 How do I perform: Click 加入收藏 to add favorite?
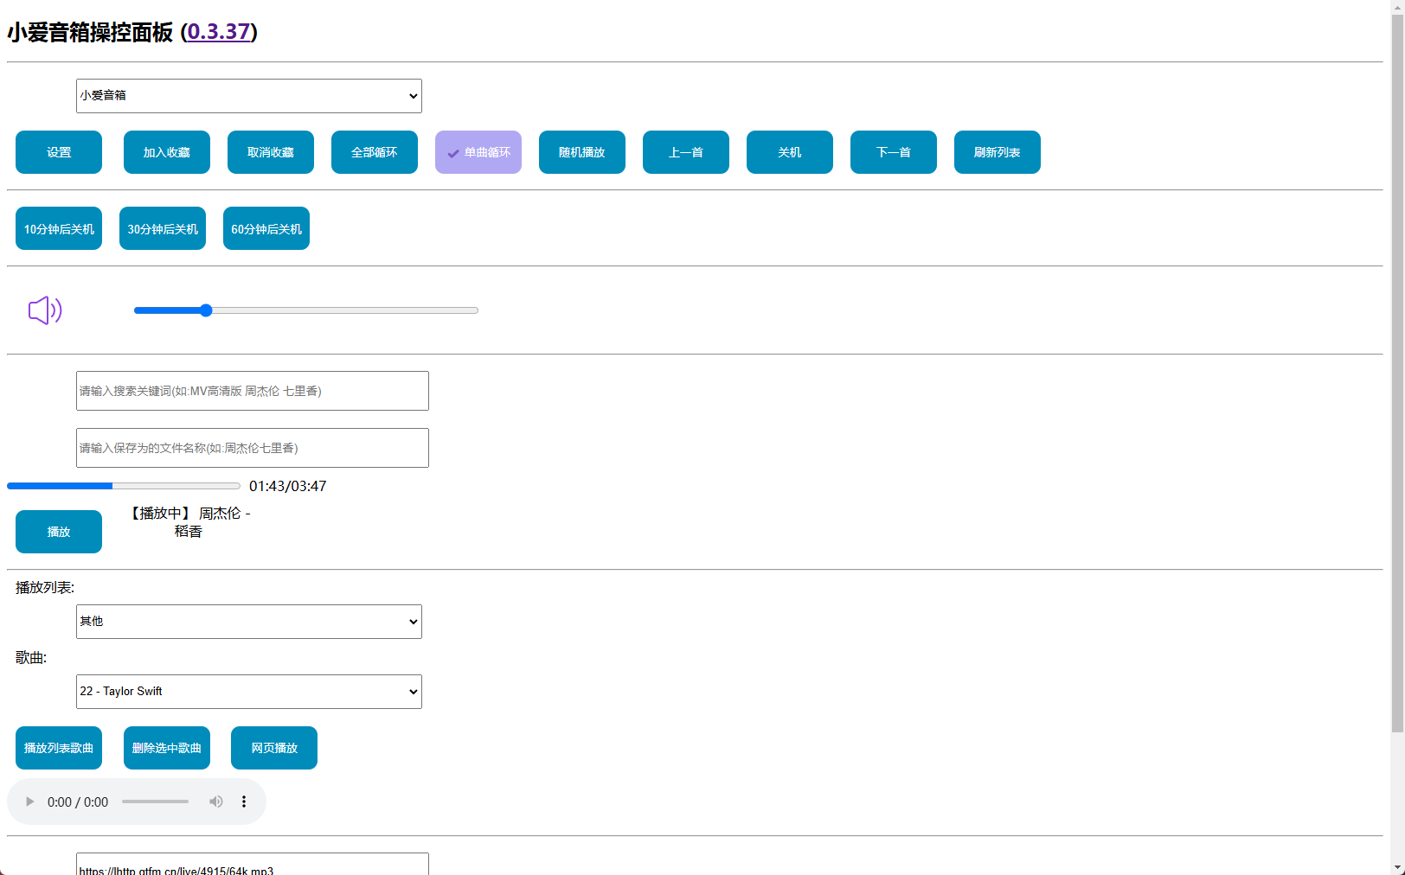pyautogui.click(x=167, y=152)
